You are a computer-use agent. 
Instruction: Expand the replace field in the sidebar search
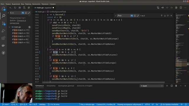(8, 13)
